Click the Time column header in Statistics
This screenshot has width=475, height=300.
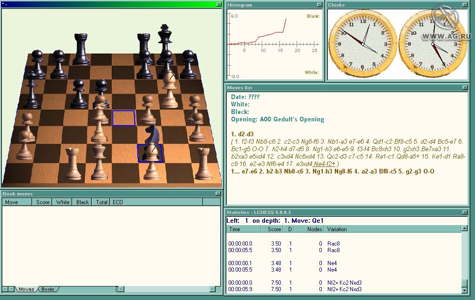[x=244, y=229]
